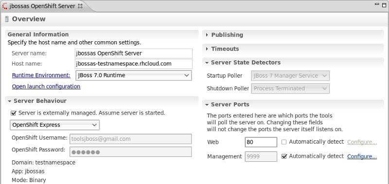Open the Shutdown Poller dropdown
The height and width of the screenshot is (184, 389).
pyautogui.click(x=290, y=88)
